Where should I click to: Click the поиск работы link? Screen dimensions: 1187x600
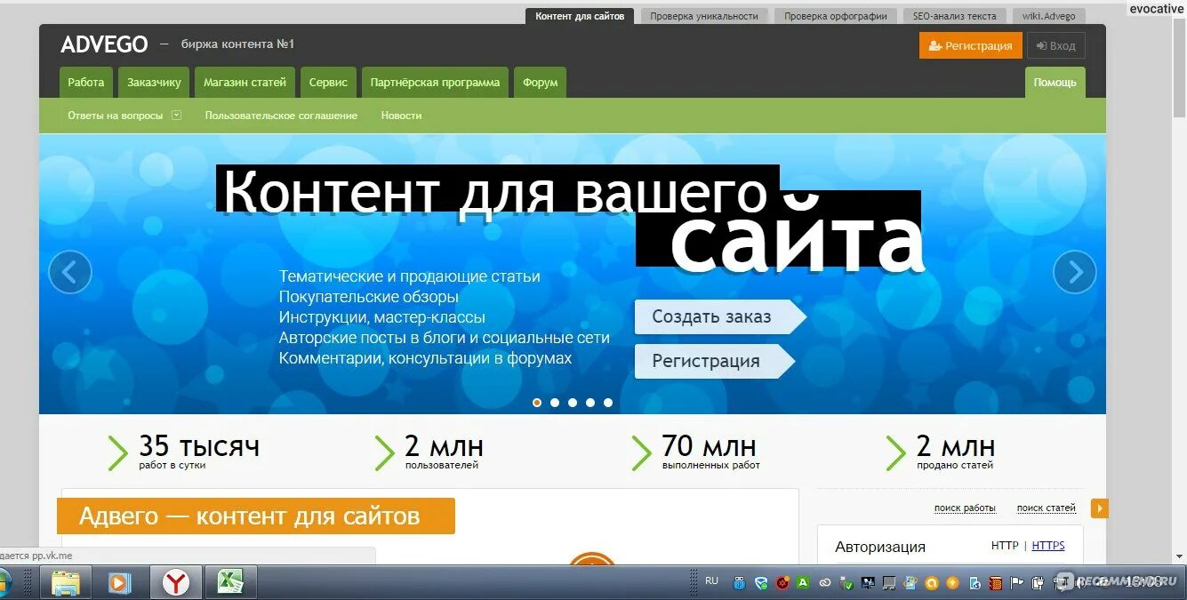coord(965,508)
